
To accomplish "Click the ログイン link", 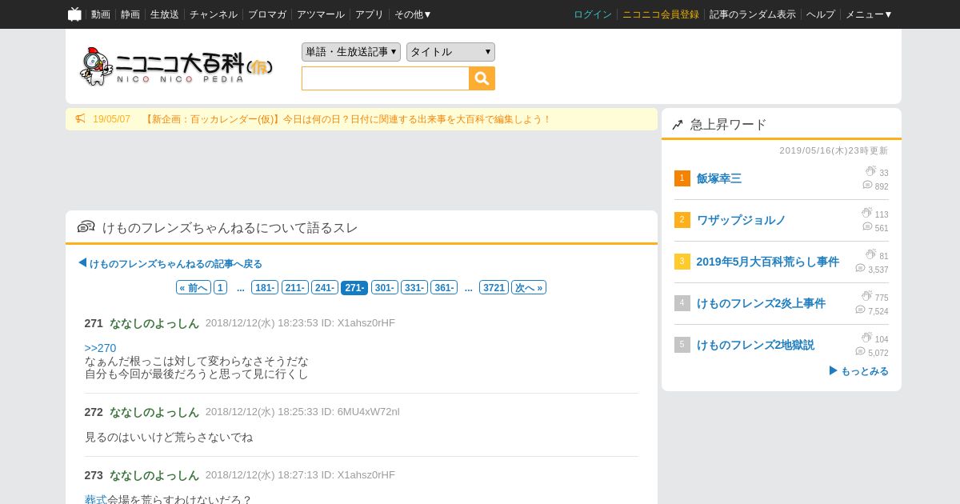I will pos(593,14).
